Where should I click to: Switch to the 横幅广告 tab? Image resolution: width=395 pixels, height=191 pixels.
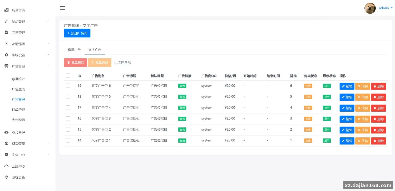point(74,50)
